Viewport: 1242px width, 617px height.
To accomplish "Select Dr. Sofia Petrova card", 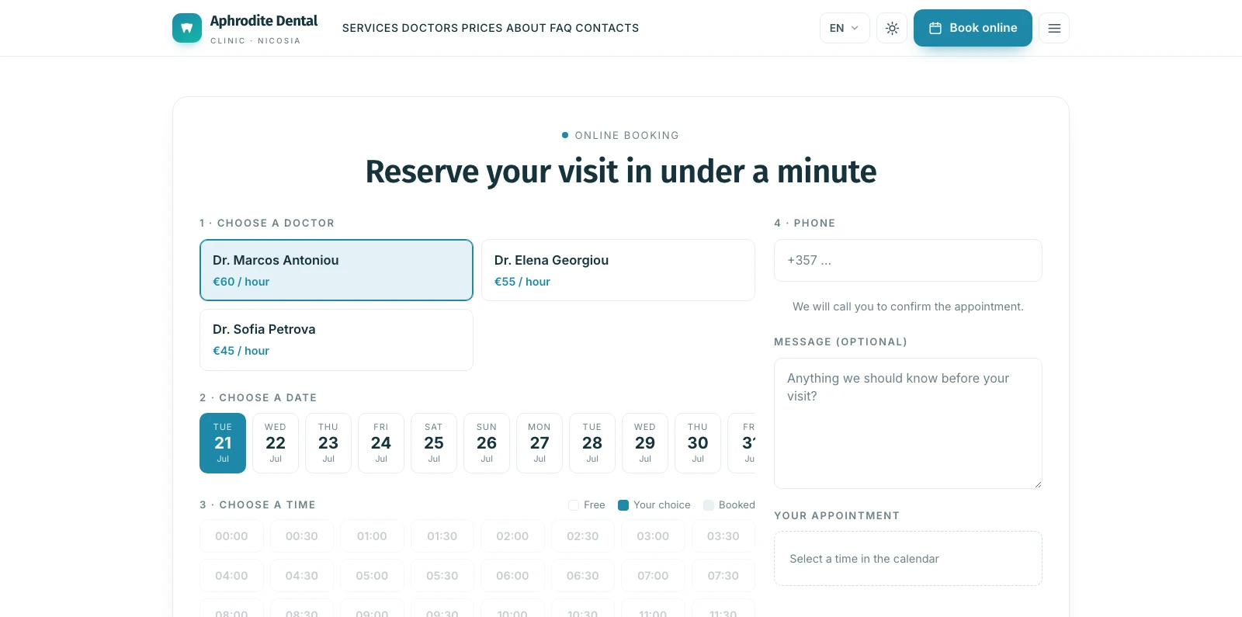I will 336,340.
